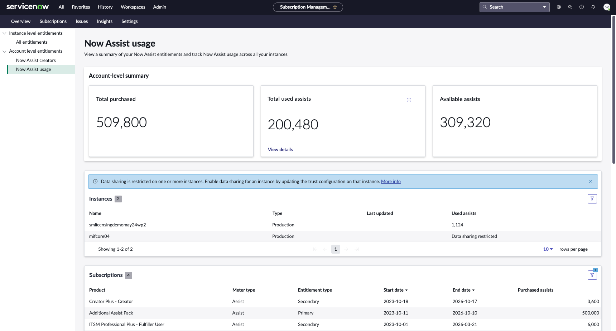Click the Total used 200,480 value
The width and height of the screenshot is (616, 331).
[x=293, y=125]
